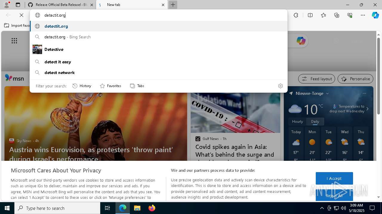Show hidden system tray icons
The width and height of the screenshot is (382, 214).
(322, 208)
